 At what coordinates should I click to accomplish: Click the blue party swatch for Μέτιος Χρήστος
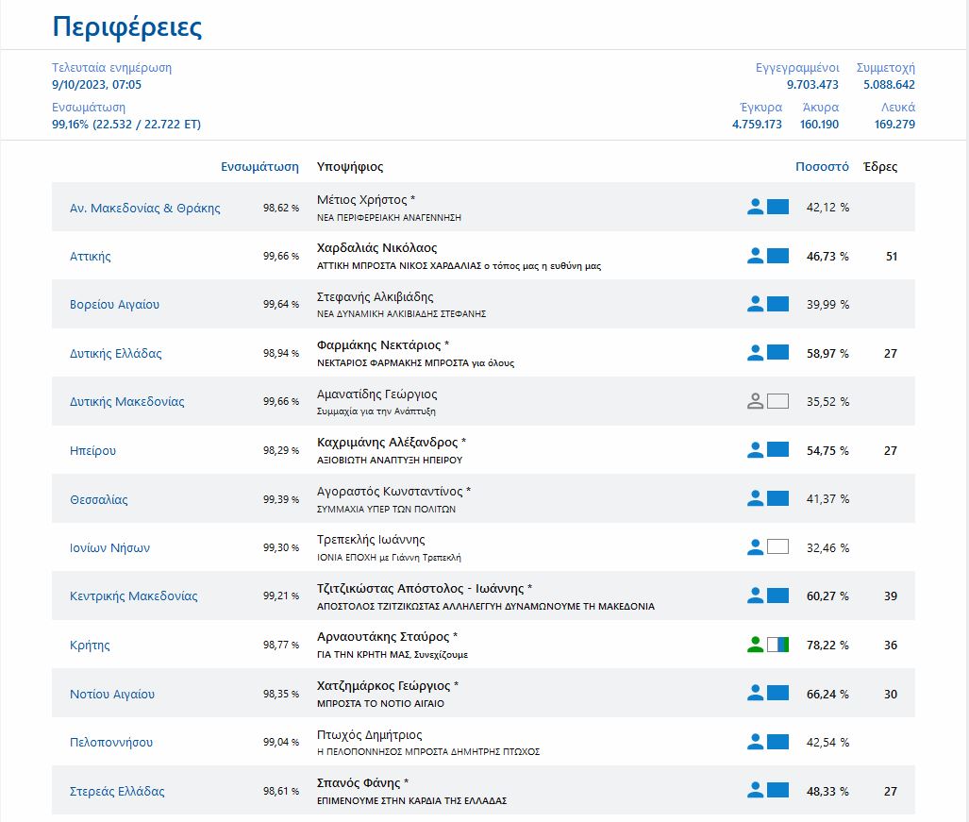pos(777,207)
